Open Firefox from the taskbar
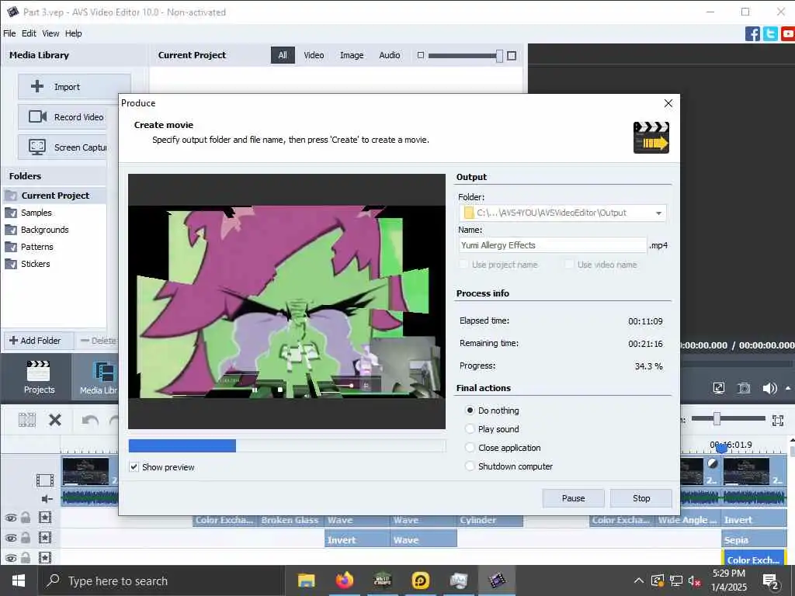Image resolution: width=795 pixels, height=596 pixels. pyautogui.click(x=344, y=580)
